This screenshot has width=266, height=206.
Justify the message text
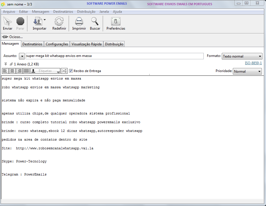(26, 71)
